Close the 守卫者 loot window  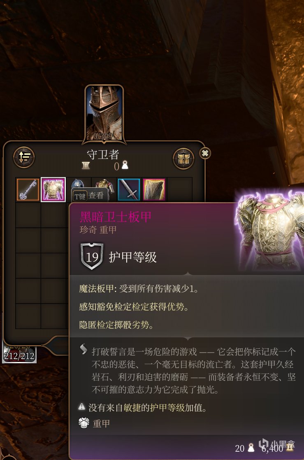click(205, 153)
